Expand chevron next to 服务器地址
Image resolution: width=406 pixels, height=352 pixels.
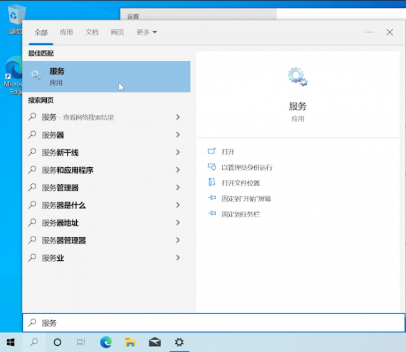tap(178, 223)
